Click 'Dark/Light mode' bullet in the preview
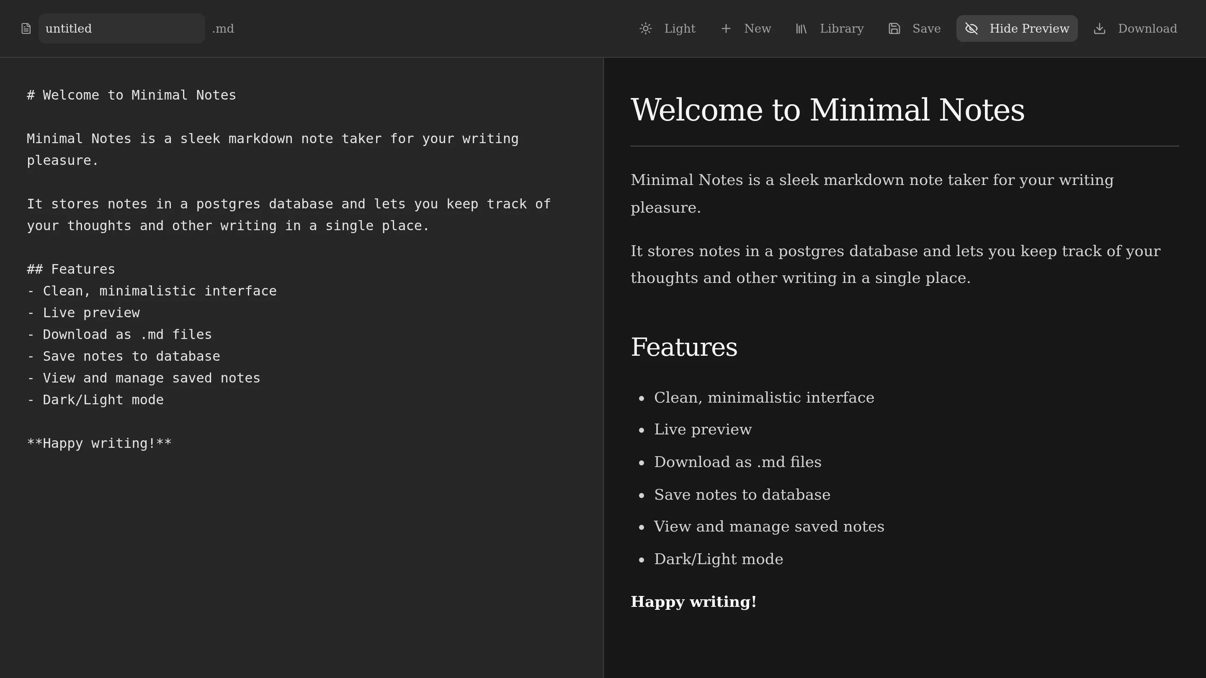The width and height of the screenshot is (1206, 678). pyautogui.click(x=718, y=559)
